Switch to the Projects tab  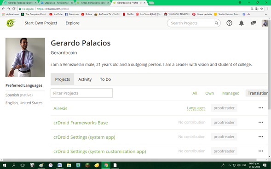63,79
